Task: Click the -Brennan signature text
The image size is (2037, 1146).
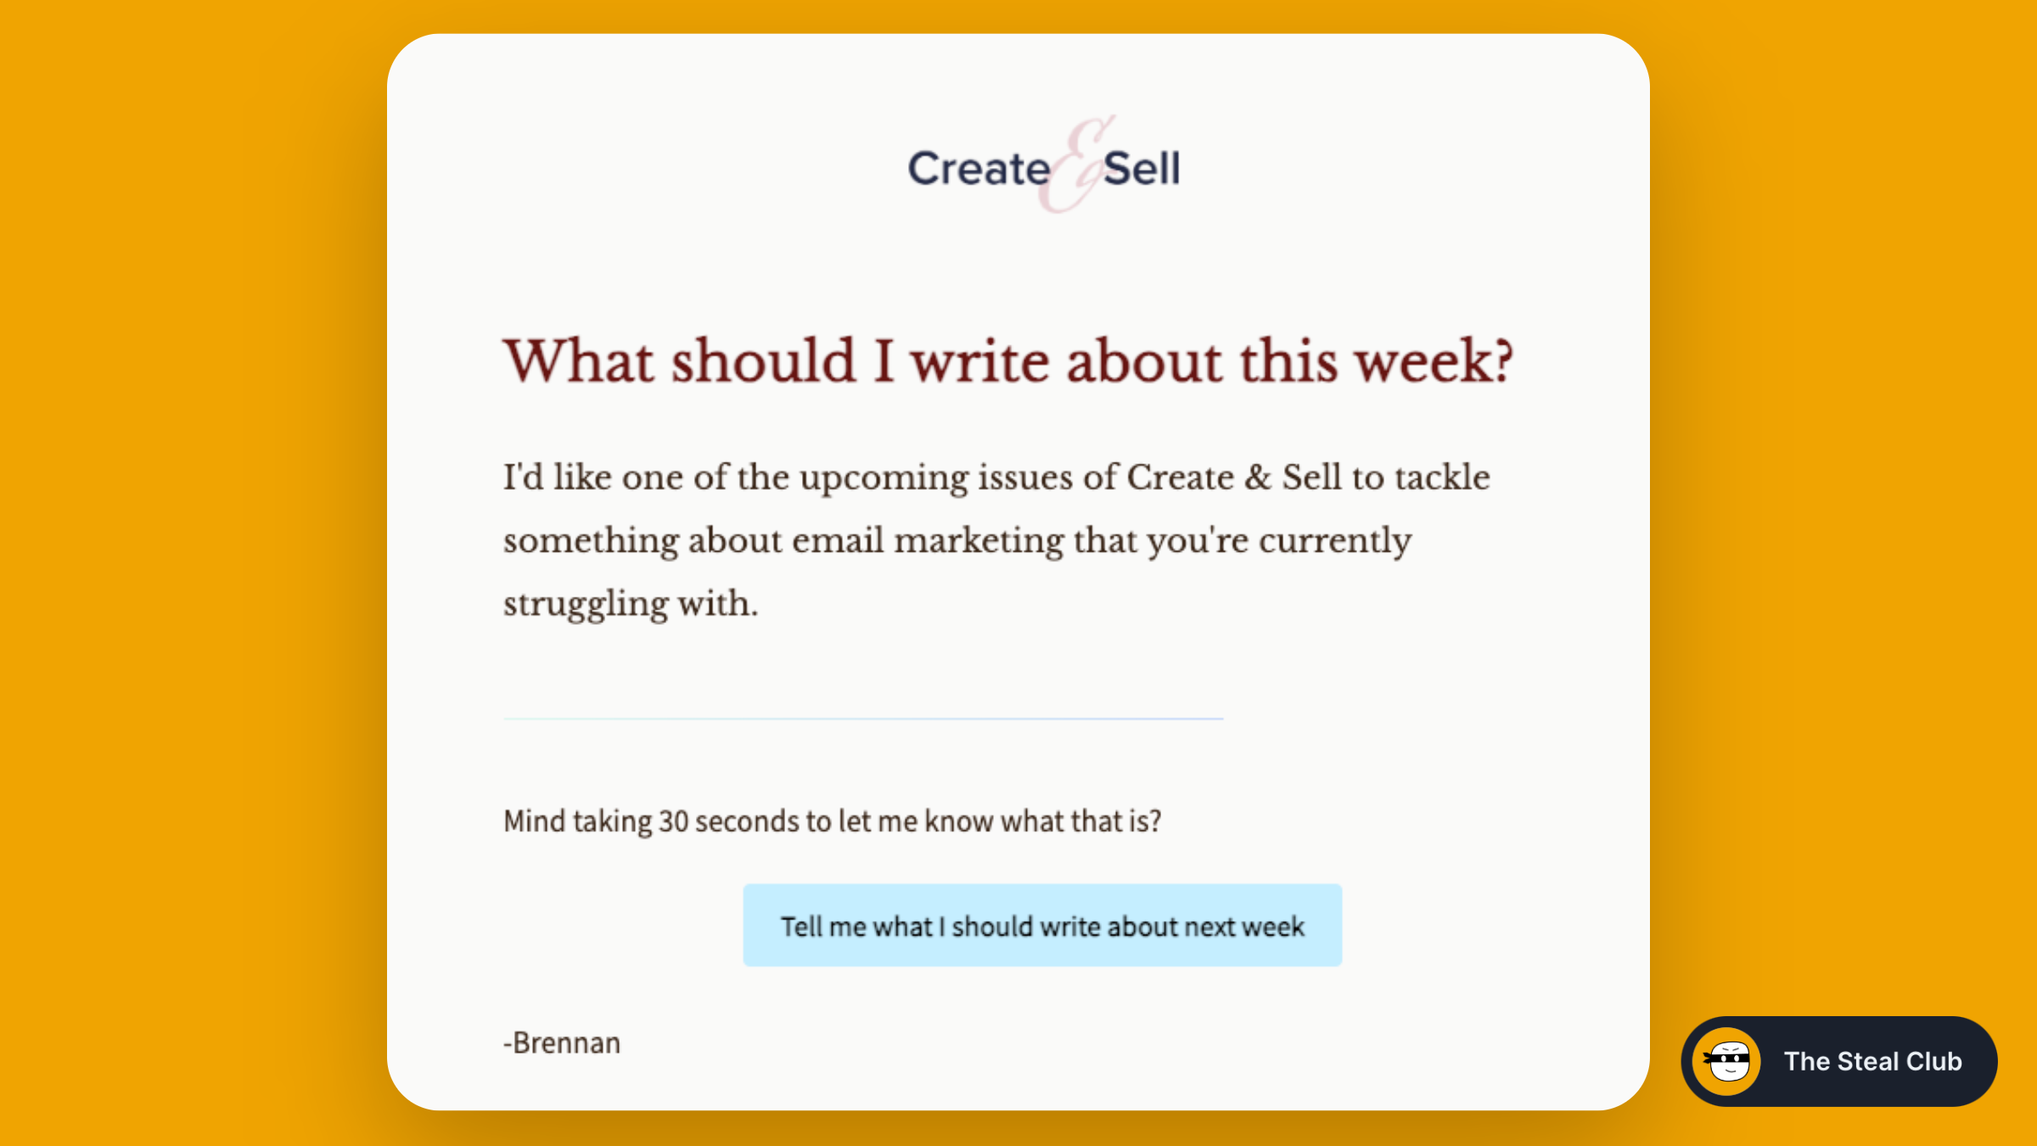Action: (562, 1042)
